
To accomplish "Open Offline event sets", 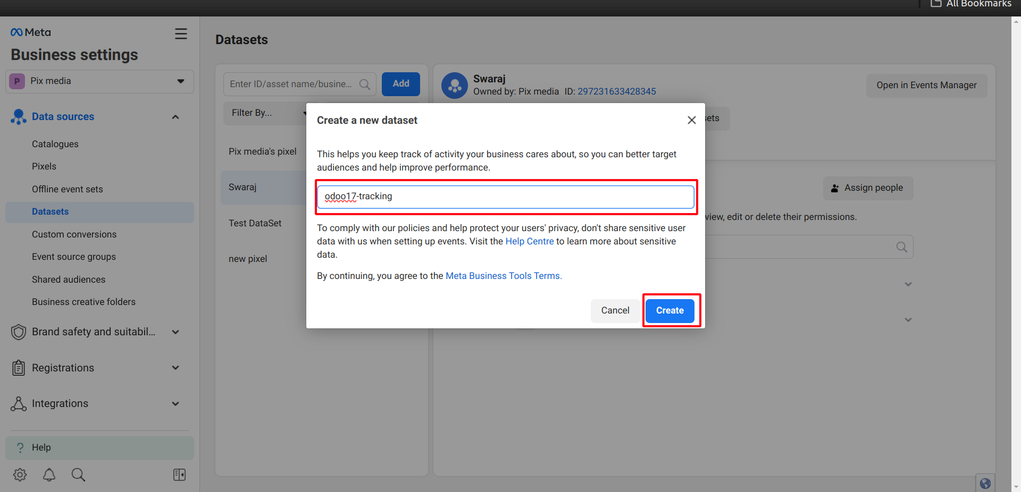I will [68, 189].
